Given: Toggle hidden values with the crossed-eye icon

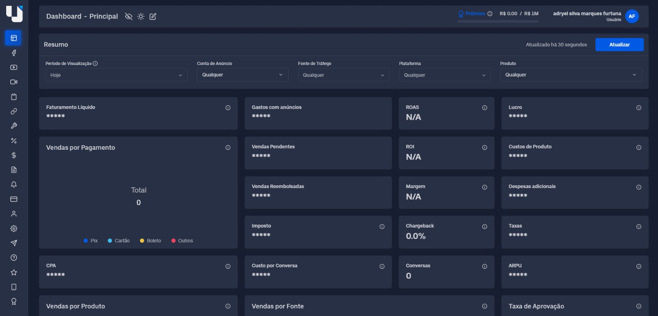Looking at the screenshot, I should 129,16.
